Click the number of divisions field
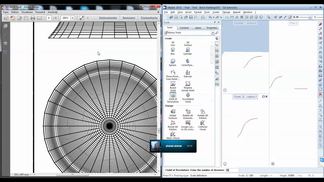Image resolution: width=324 pixels, height=182 pixels. tap(232, 170)
